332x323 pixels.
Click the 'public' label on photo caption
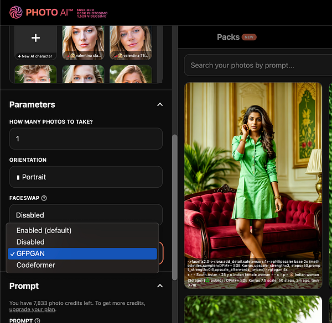pyautogui.click(x=216, y=280)
